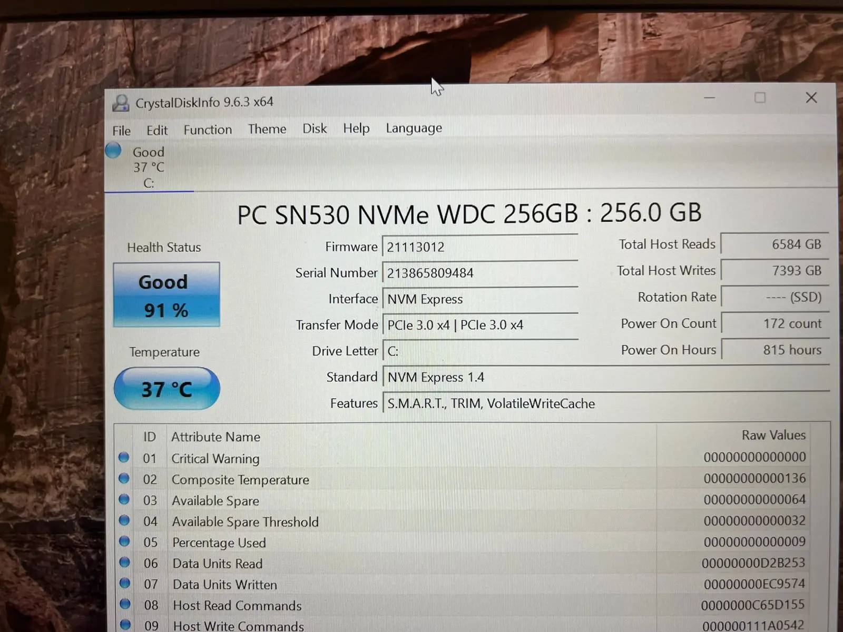843x632 pixels.
Task: Click the Temperature label above 37 °C
Action: tap(164, 352)
